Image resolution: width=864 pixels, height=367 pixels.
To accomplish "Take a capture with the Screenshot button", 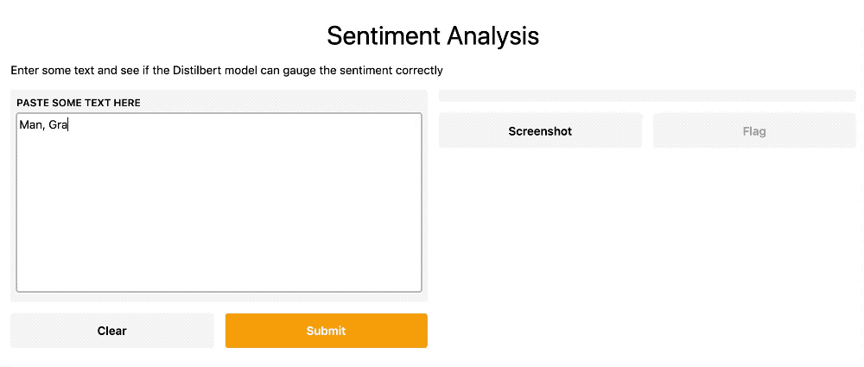I will click(x=540, y=131).
